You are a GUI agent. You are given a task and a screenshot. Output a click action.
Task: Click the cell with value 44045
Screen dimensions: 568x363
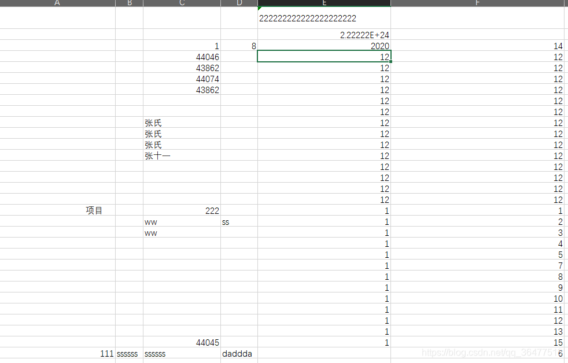[182, 342]
